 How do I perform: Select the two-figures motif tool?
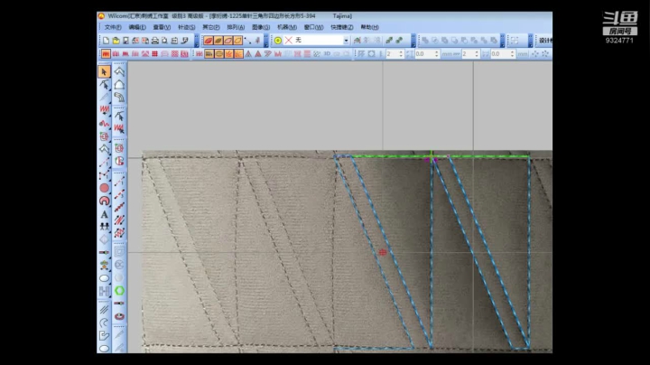click(x=104, y=227)
